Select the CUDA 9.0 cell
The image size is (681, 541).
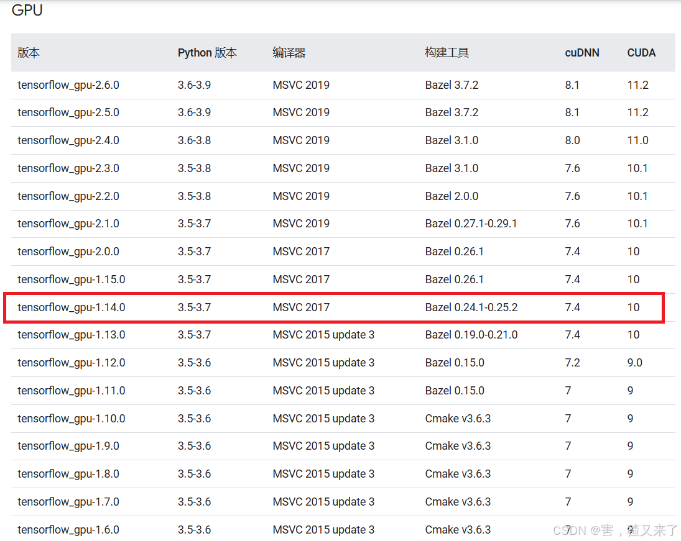634,363
